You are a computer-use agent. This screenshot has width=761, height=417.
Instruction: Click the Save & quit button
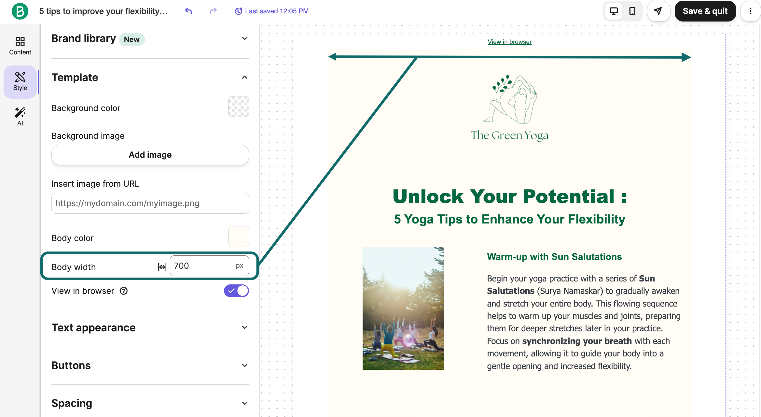click(x=705, y=11)
